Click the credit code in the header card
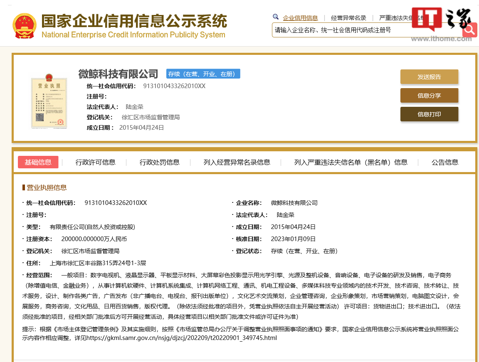 click(174, 86)
